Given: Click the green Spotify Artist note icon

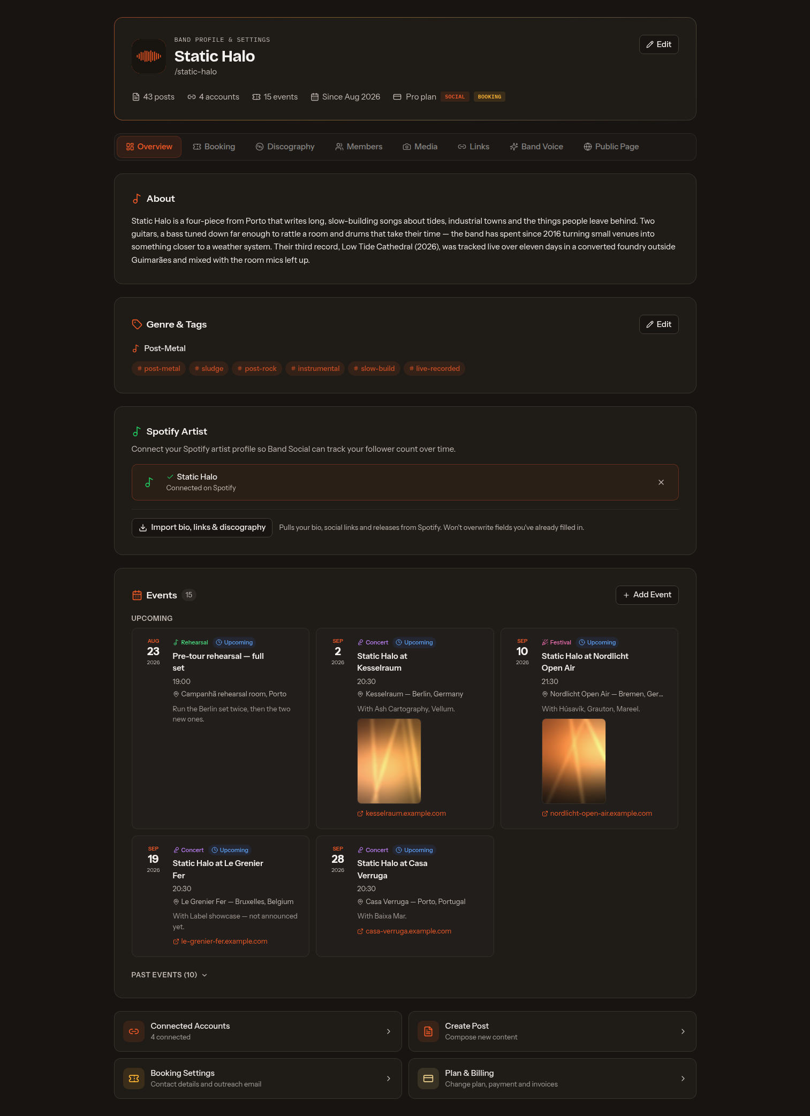Looking at the screenshot, I should tap(137, 431).
